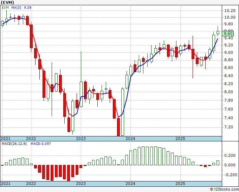The width and height of the screenshot is (239, 192).
Task: Click 2021 on the MACD panel time axis
Action: tap(6, 184)
